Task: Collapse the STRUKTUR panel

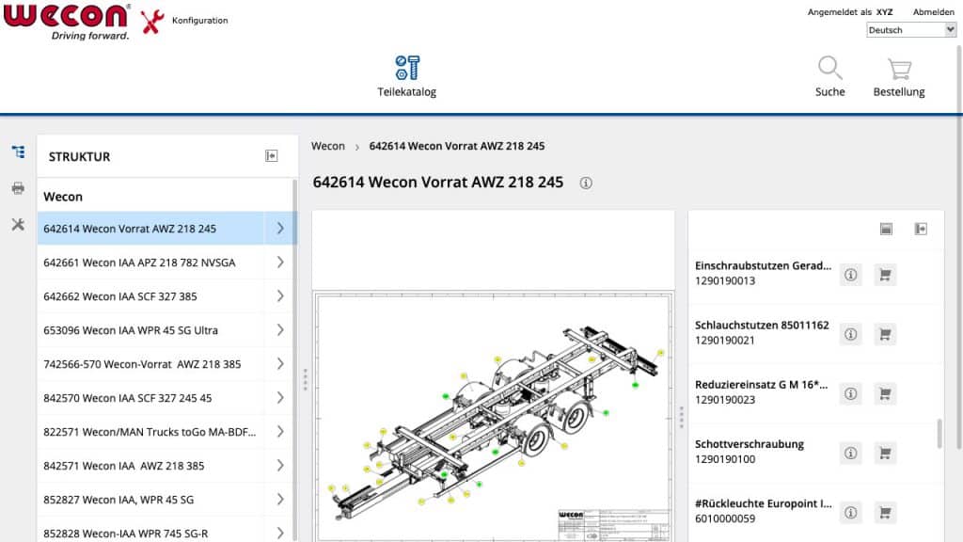Action: point(272,156)
